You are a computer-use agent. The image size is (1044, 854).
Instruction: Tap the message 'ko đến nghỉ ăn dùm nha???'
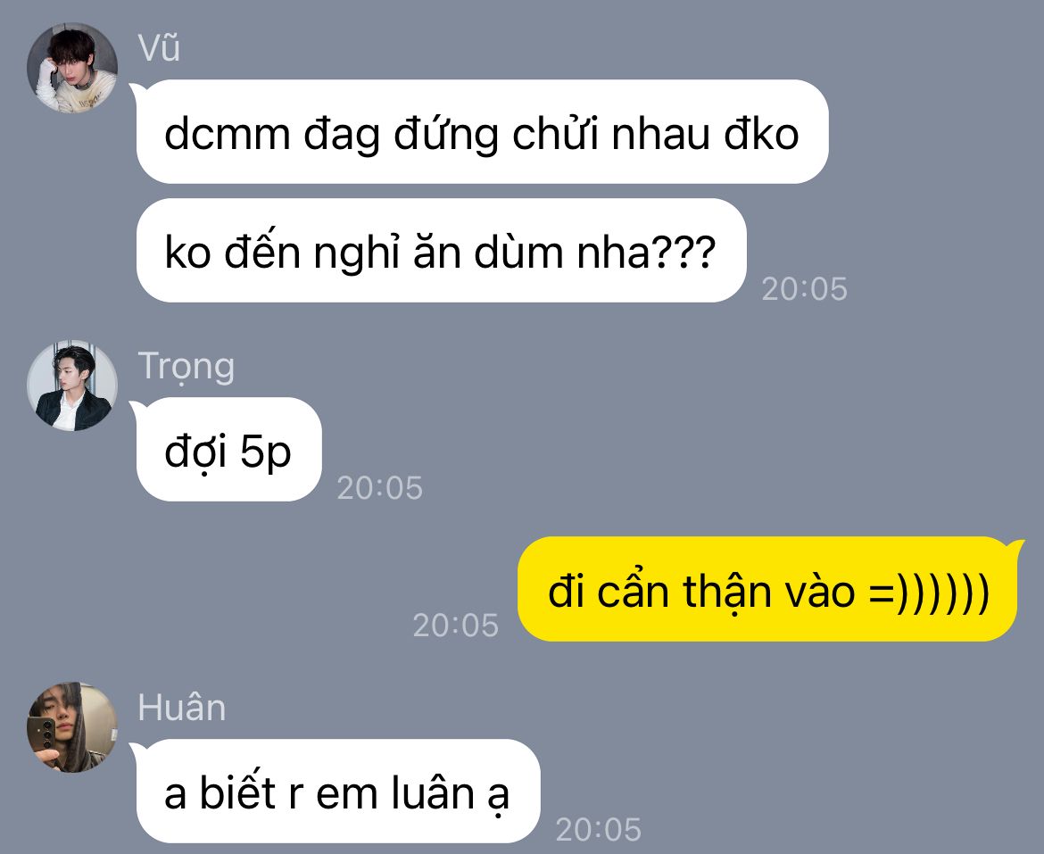coord(441,250)
